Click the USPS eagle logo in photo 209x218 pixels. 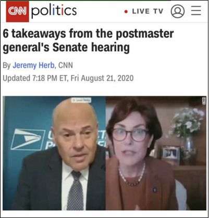(x=28, y=139)
